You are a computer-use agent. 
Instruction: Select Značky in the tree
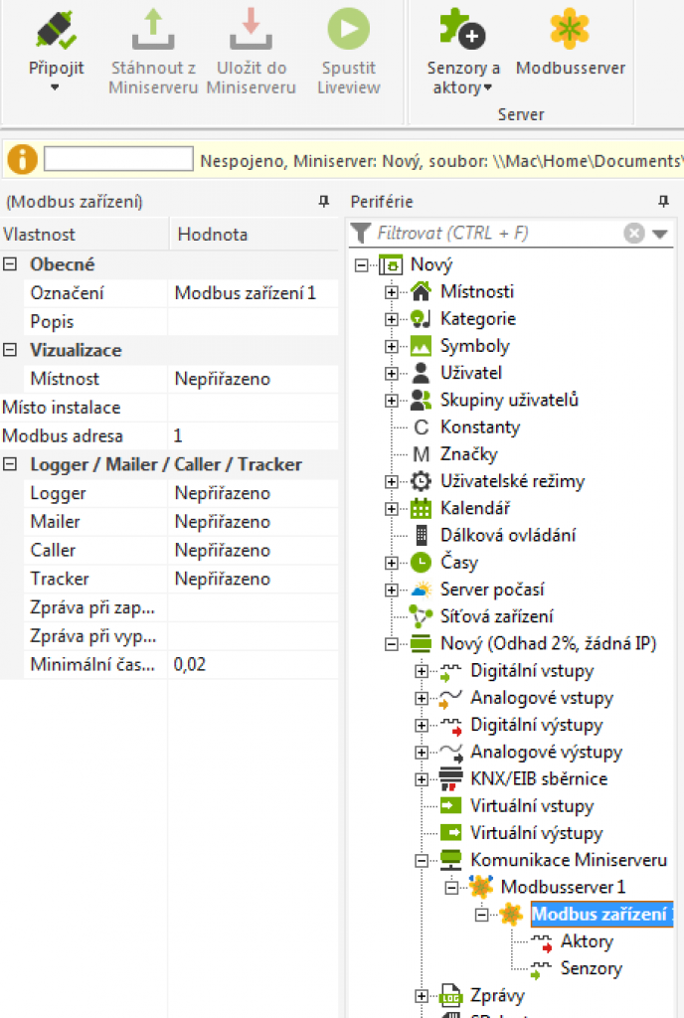pos(468,453)
